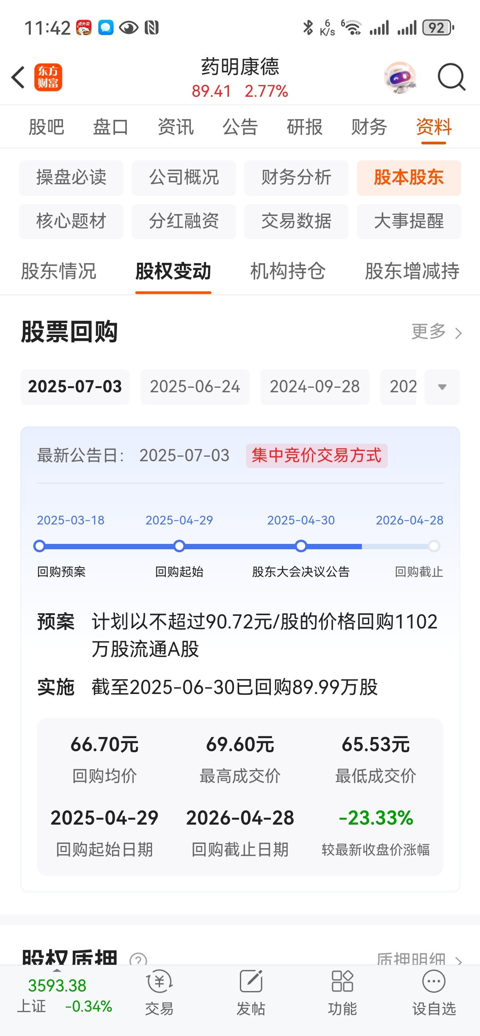Open the 交易 yuan icon
This screenshot has height=1036, width=480.
click(159, 981)
